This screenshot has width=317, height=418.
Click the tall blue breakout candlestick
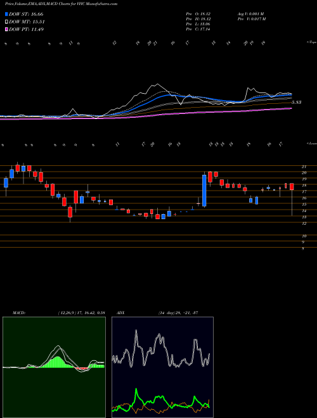tap(204, 191)
